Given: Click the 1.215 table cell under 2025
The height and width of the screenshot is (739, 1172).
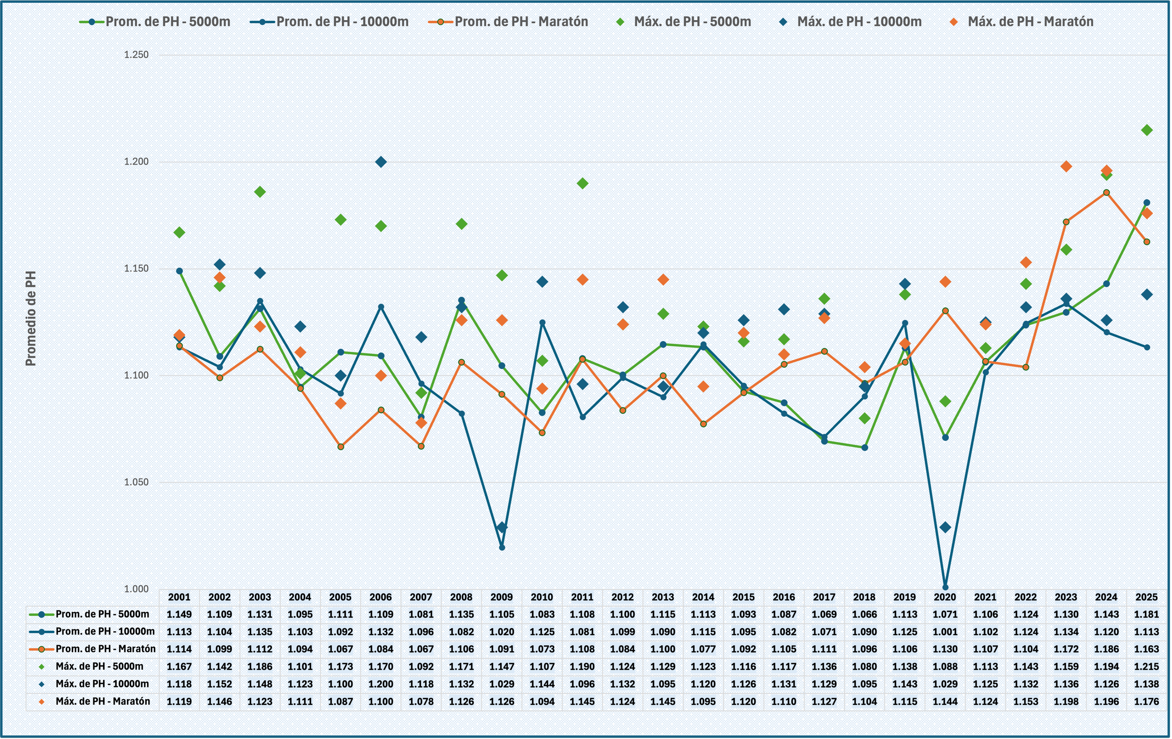Looking at the screenshot, I should click(1147, 666).
